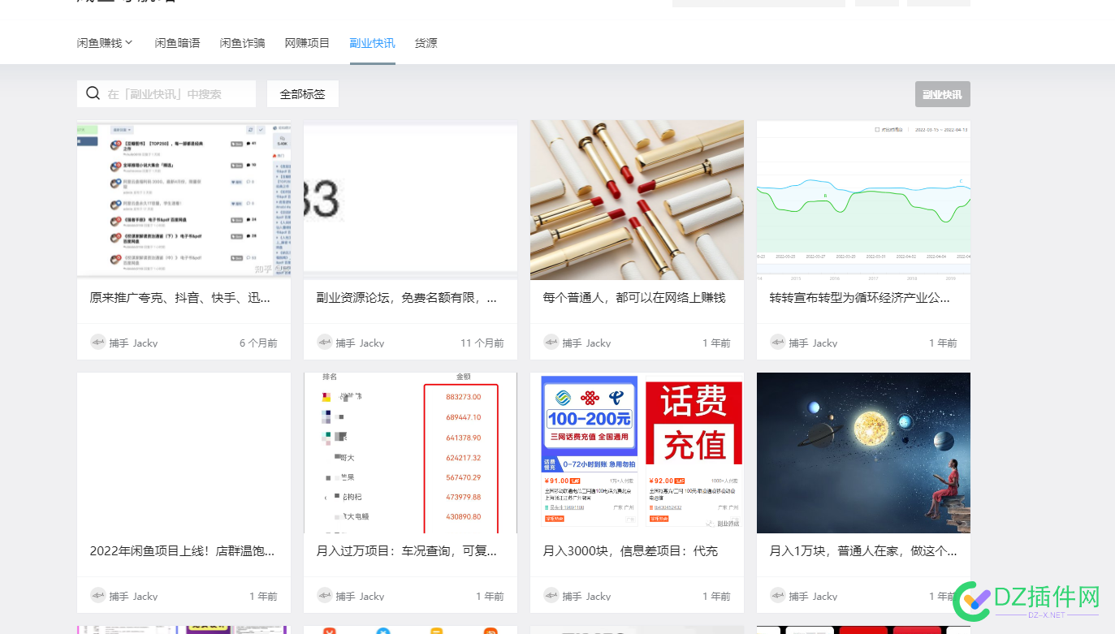Open article 2022年闲鱼项目上线!店群温饱...
This screenshot has height=634, width=1115.
(x=182, y=551)
